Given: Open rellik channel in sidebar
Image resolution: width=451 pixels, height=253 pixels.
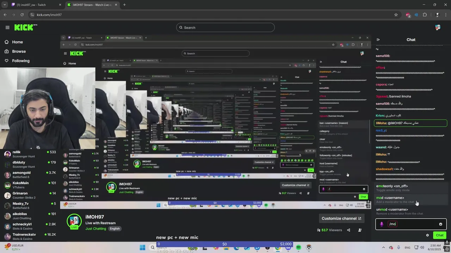Looking at the screenshot, I should click(x=30, y=154).
